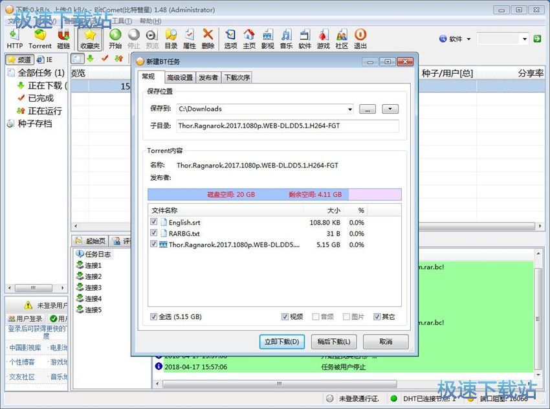
Task: Open task 属性 properties icon
Action: (190, 39)
